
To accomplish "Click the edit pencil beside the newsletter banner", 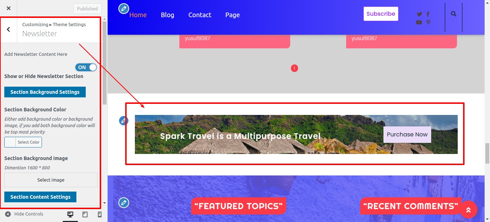I will click(124, 121).
